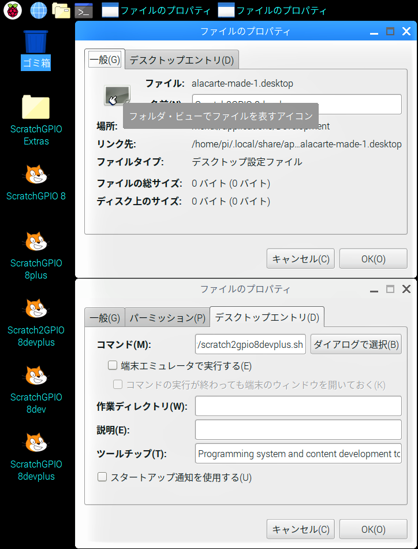Close the lower ファイルのプロパティ window
Image resolution: width=418 pixels, height=549 pixels.
[x=406, y=289]
